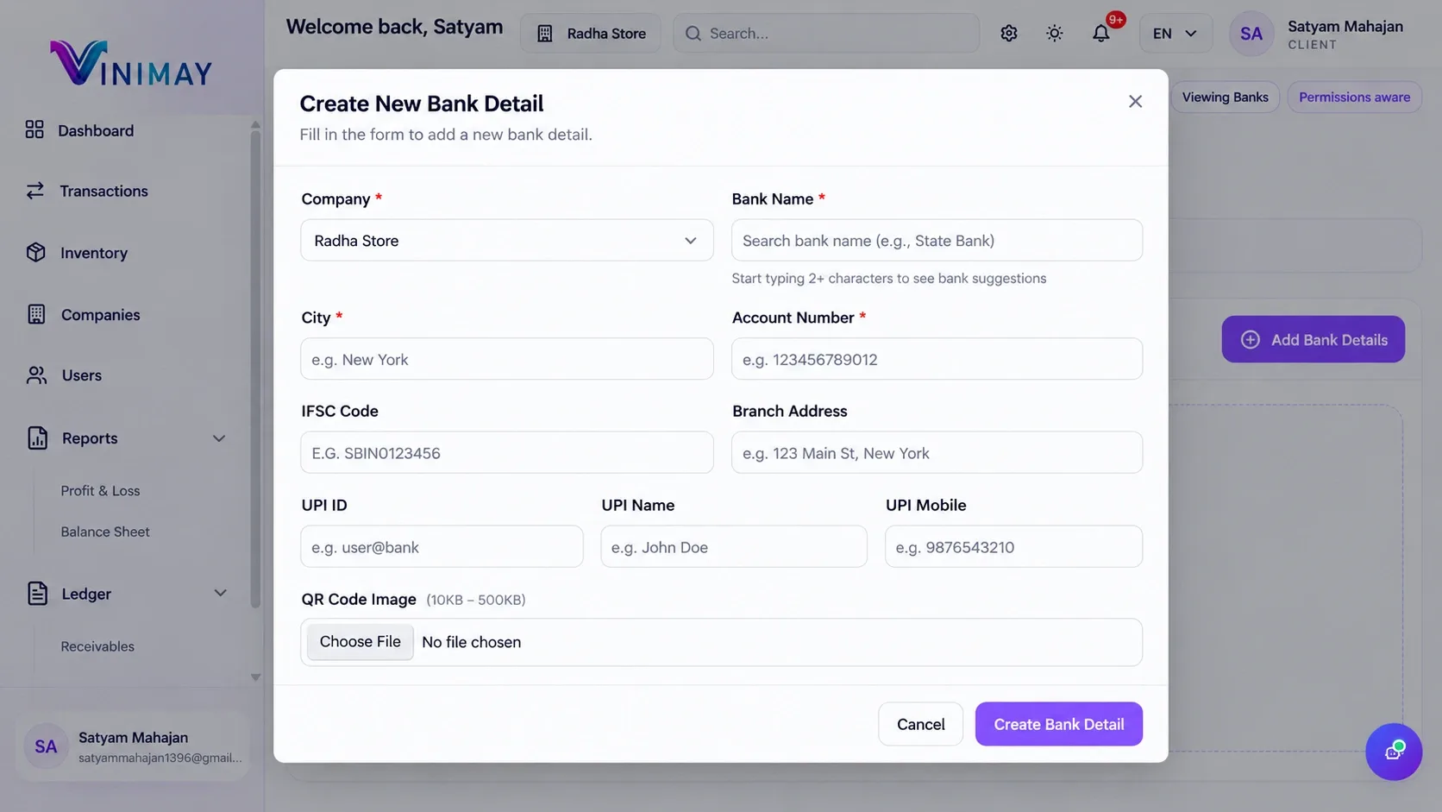Image resolution: width=1442 pixels, height=812 pixels.
Task: Collapse the Reports section chevron
Action: coord(219,438)
